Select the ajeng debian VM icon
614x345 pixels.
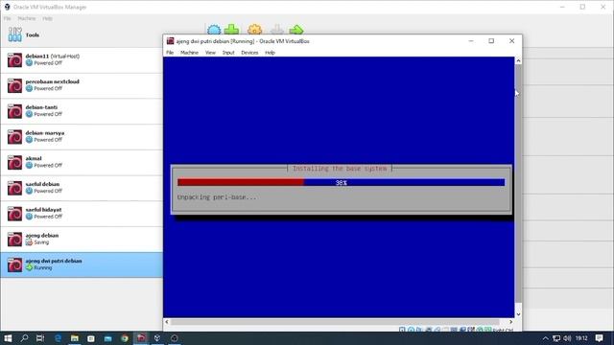tap(15, 240)
